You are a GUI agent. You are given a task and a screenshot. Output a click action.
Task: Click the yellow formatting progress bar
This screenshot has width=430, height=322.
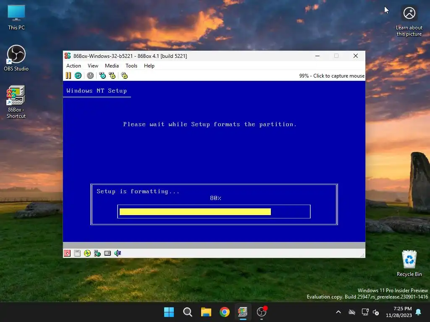pos(195,212)
